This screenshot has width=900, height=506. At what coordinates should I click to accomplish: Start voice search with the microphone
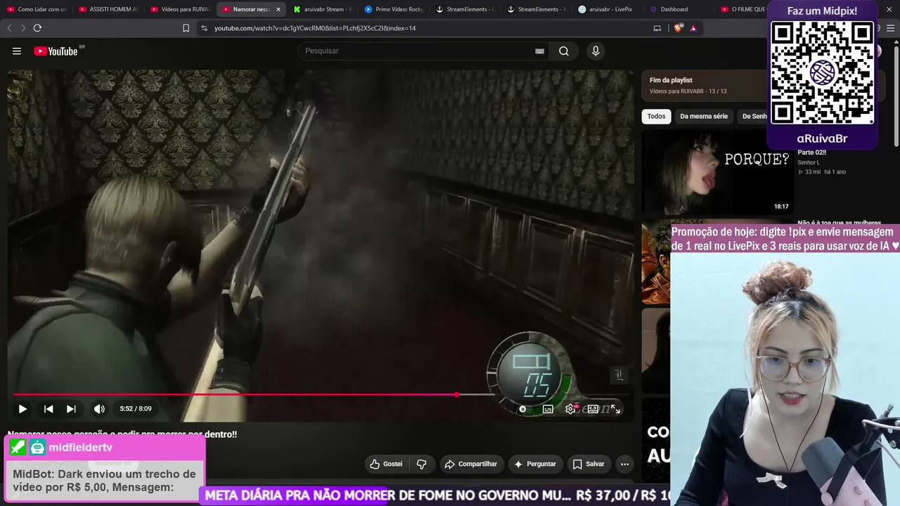click(x=596, y=51)
